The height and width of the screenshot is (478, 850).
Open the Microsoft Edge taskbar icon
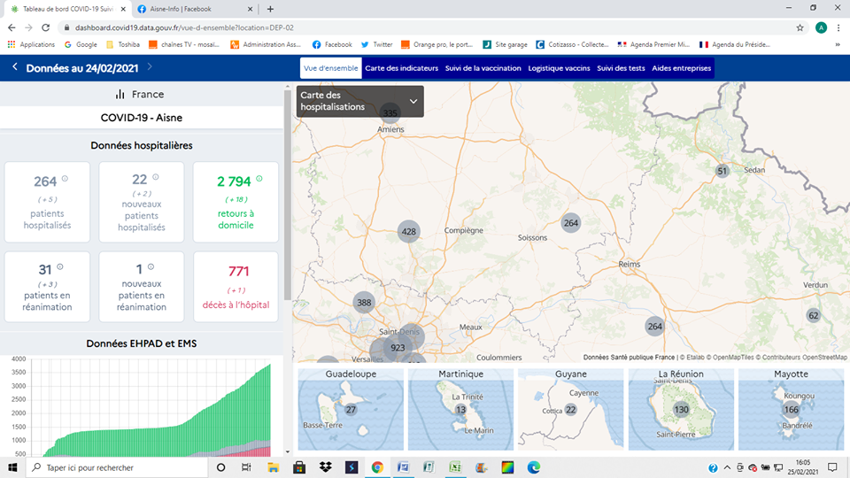click(534, 467)
